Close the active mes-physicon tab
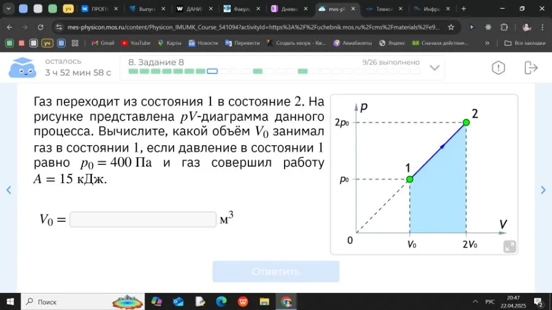Viewport: 552px width, 310px height. (353, 9)
